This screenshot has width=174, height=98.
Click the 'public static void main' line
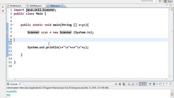(x=55, y=25)
